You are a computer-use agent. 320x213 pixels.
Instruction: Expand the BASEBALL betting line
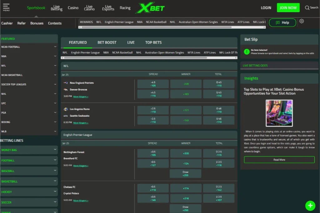(29, 171)
